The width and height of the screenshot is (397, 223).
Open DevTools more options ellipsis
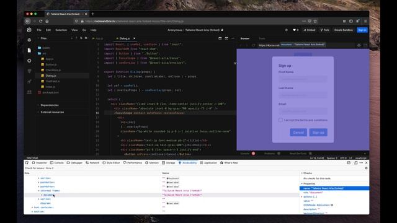[361, 163]
